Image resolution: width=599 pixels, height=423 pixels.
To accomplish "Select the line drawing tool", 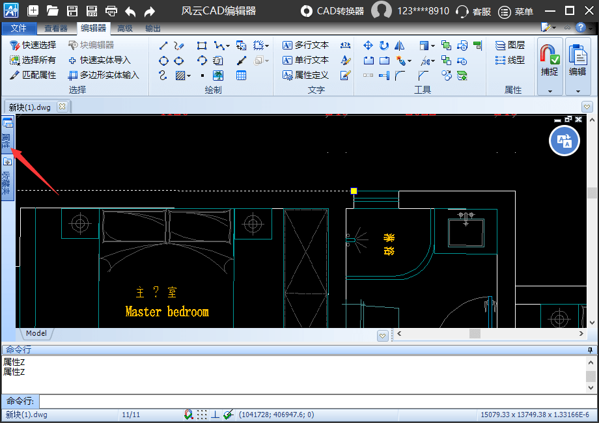I will [x=163, y=46].
